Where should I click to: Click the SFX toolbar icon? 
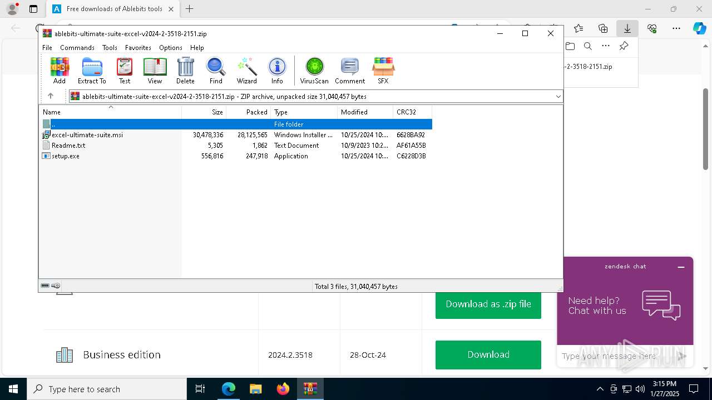(383, 71)
